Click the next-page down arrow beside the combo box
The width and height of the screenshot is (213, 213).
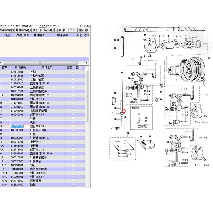point(44,26)
